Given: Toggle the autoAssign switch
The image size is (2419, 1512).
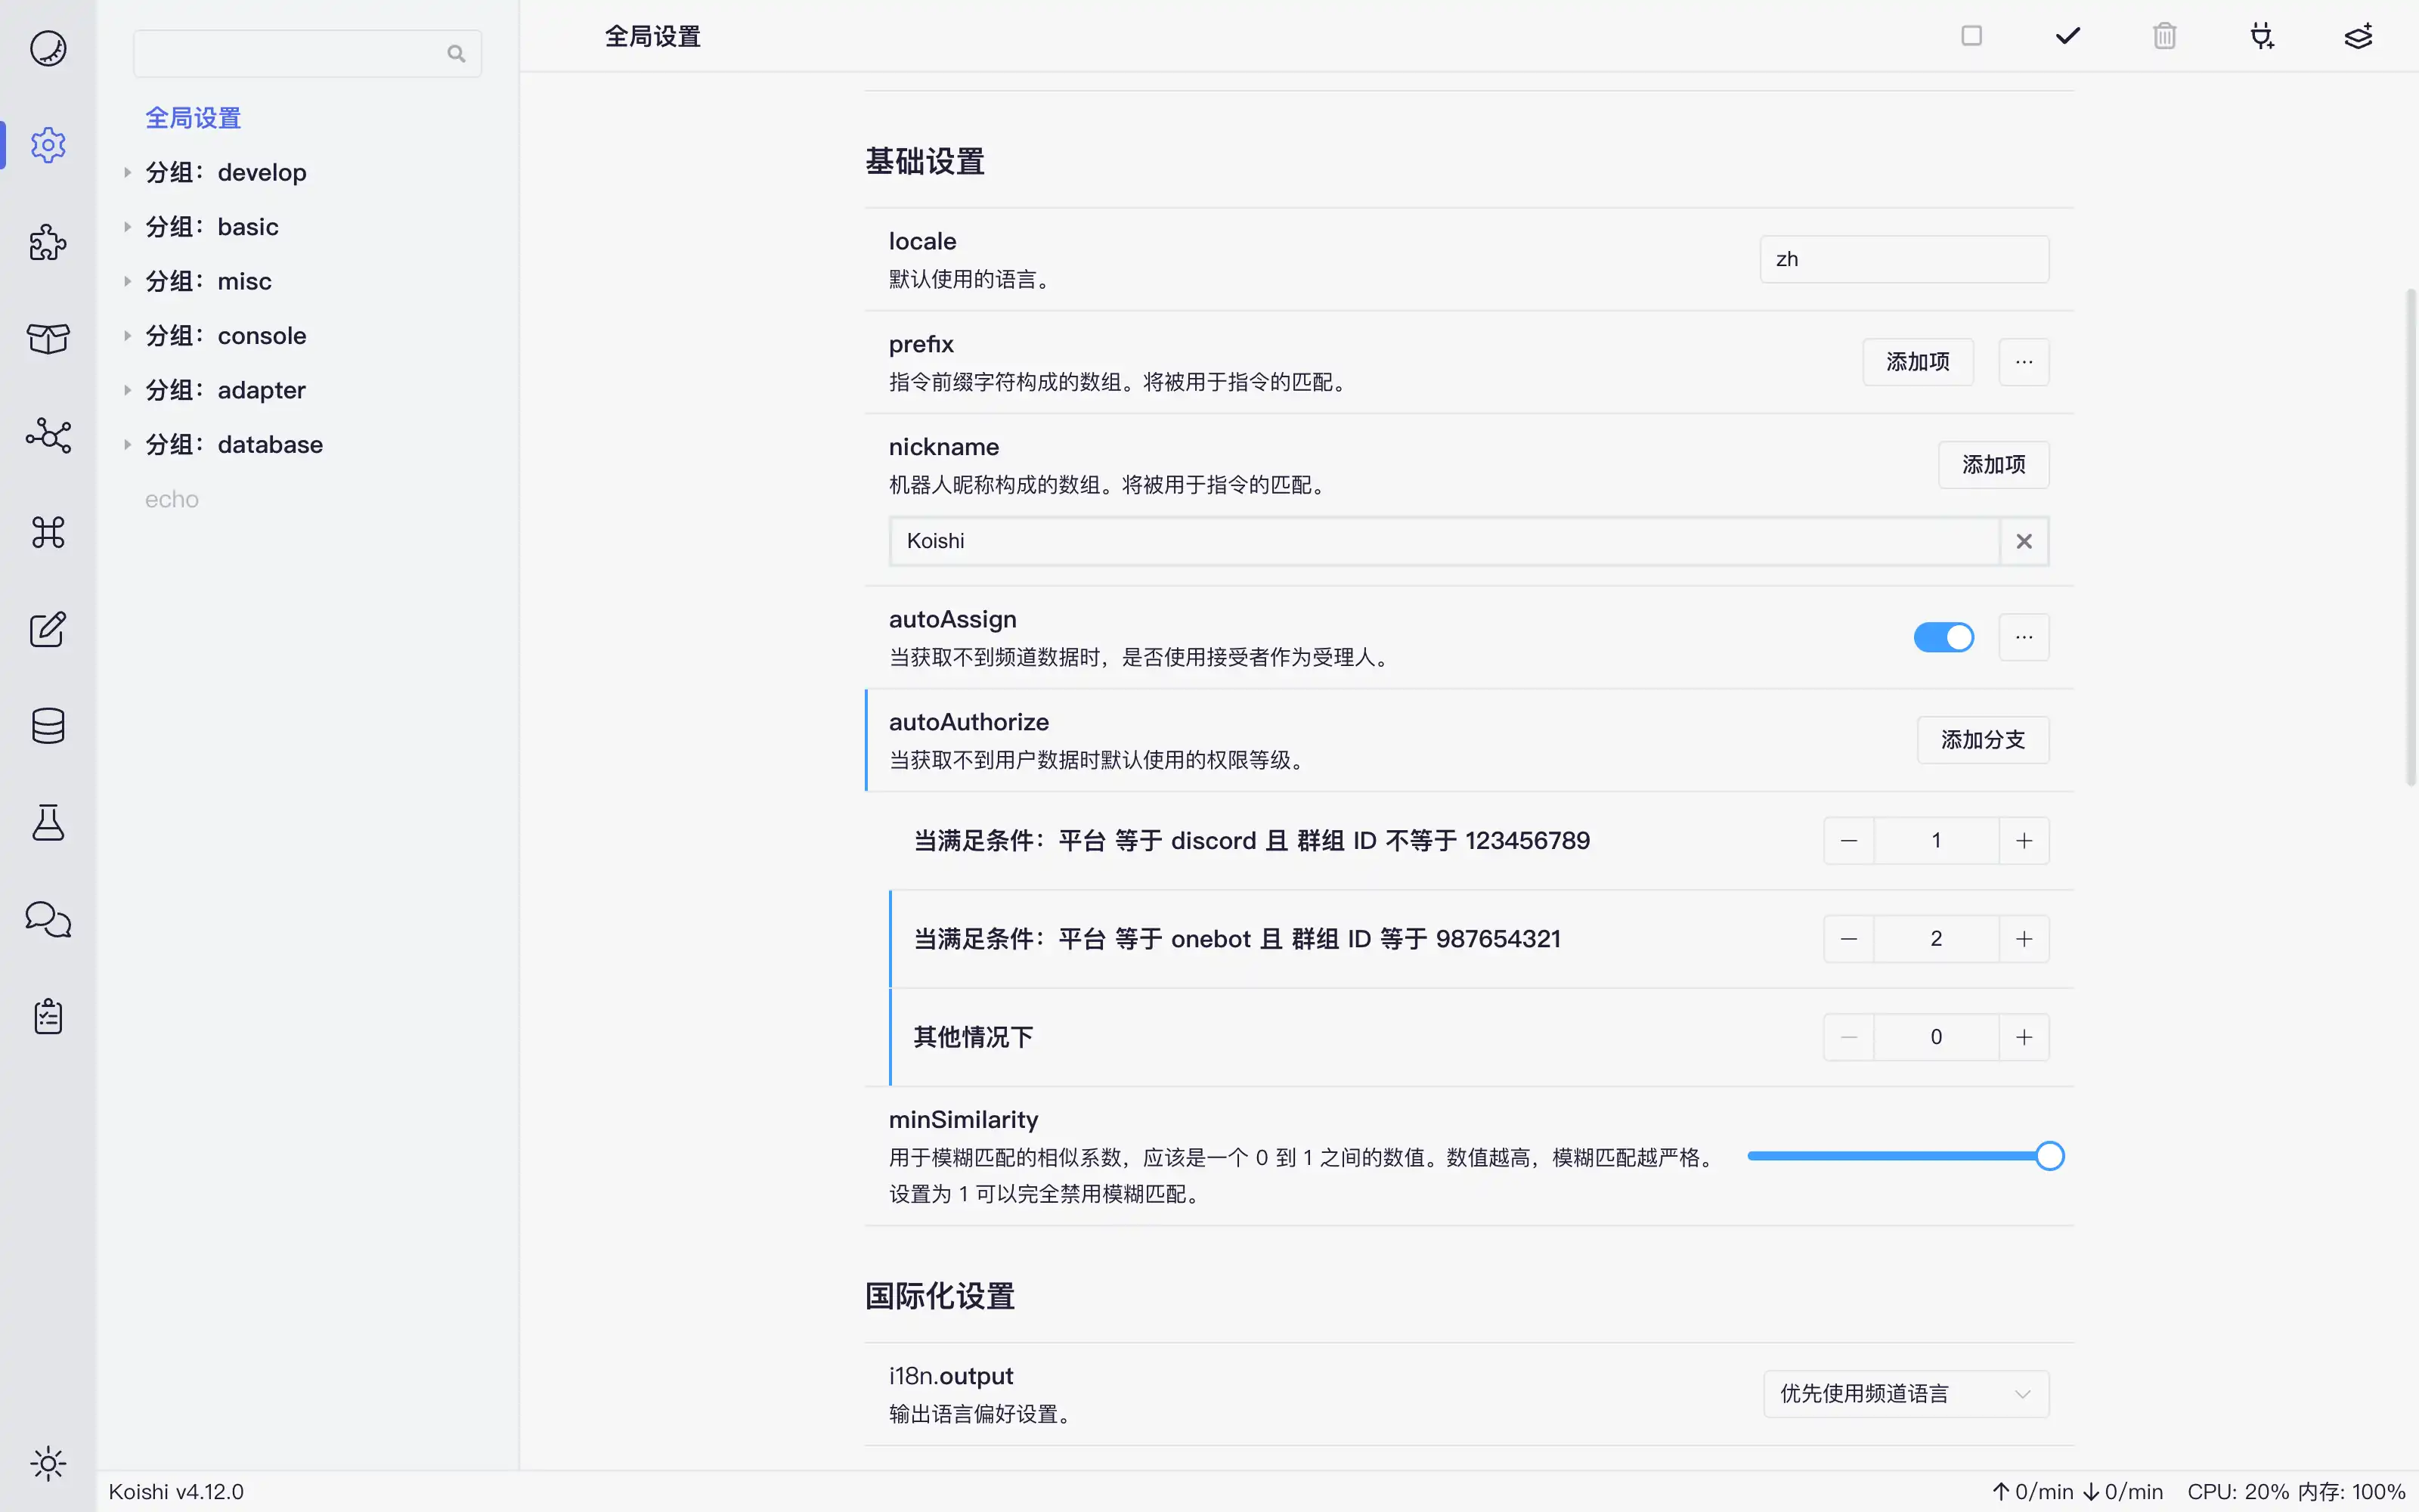Looking at the screenshot, I should 1944,637.
